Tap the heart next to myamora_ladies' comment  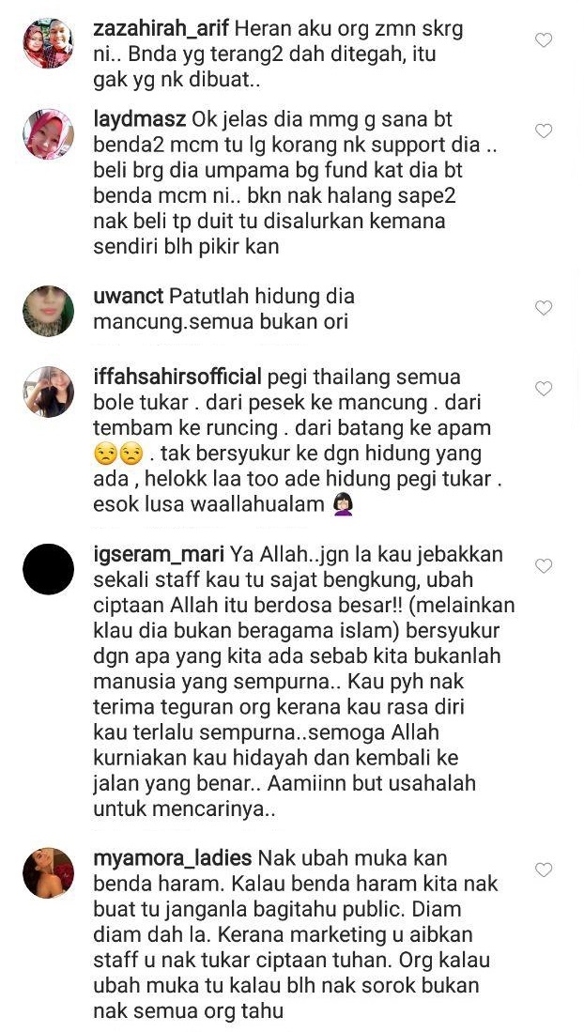[x=544, y=870]
